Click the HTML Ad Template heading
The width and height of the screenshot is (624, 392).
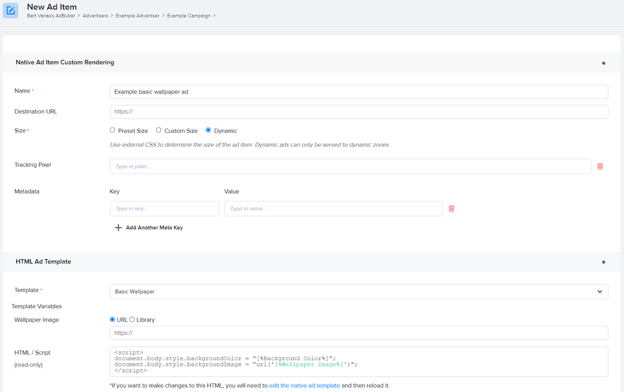point(44,262)
